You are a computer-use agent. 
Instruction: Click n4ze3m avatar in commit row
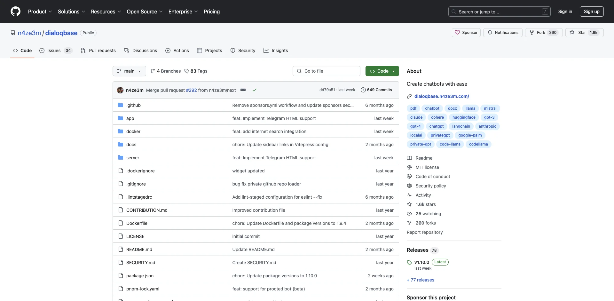(120, 90)
